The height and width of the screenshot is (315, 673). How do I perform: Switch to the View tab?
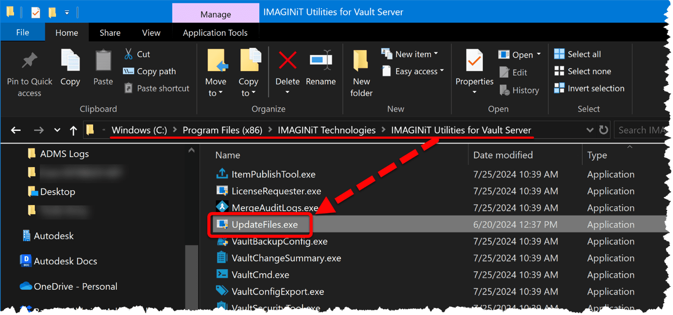[x=151, y=33]
